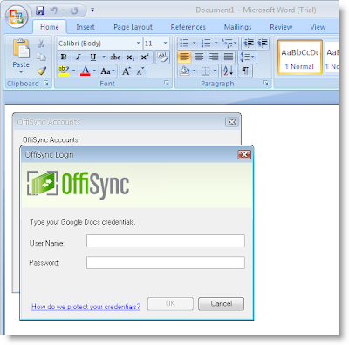Open the Review tab
Screen dimensions: 349x345
click(281, 27)
